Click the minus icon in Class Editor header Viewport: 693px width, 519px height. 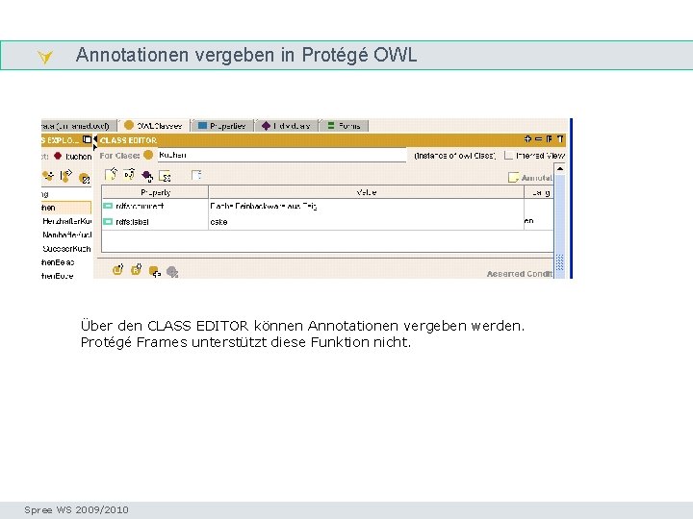(538, 139)
